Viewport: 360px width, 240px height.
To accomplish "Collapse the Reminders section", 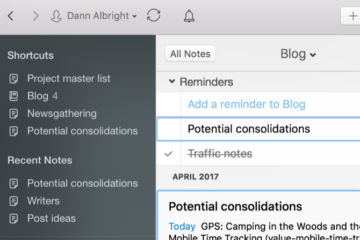I will point(172,82).
